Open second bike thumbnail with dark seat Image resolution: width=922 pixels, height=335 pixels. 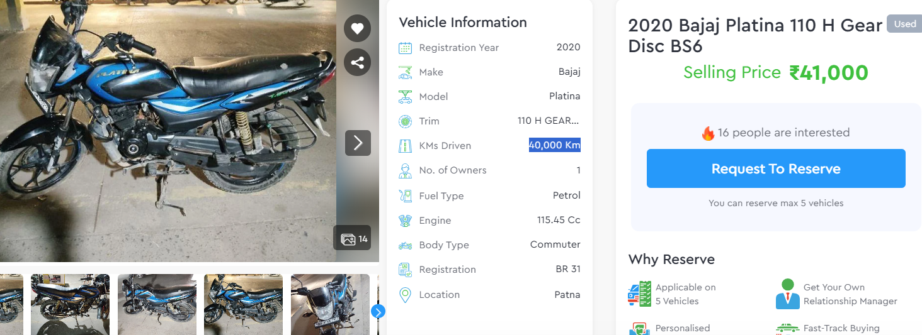[x=70, y=304]
